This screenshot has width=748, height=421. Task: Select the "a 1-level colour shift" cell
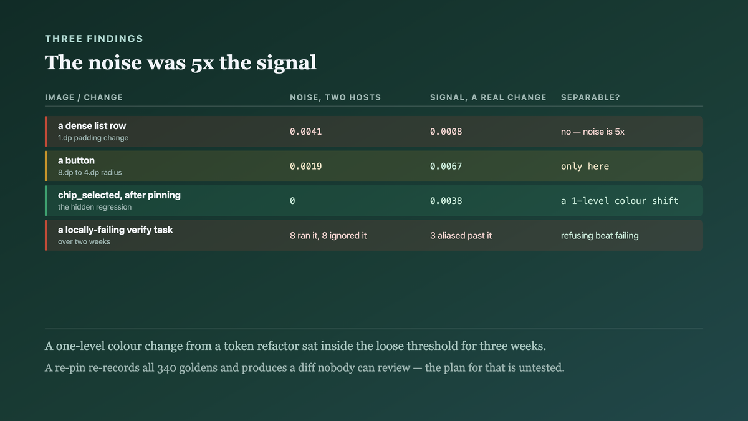point(620,201)
